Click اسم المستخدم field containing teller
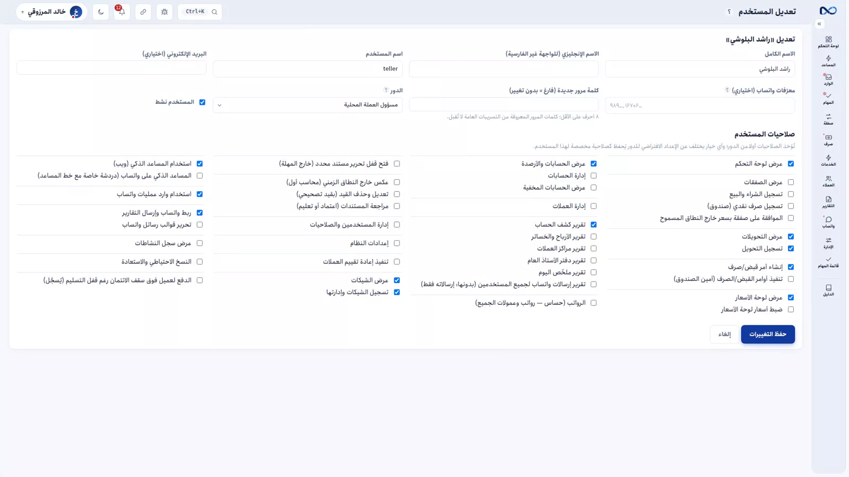This screenshot has width=849, height=477. 308,69
